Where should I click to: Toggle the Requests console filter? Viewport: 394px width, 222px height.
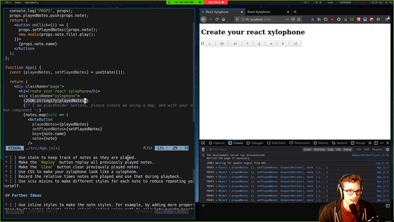pyautogui.click(x=377, y=149)
